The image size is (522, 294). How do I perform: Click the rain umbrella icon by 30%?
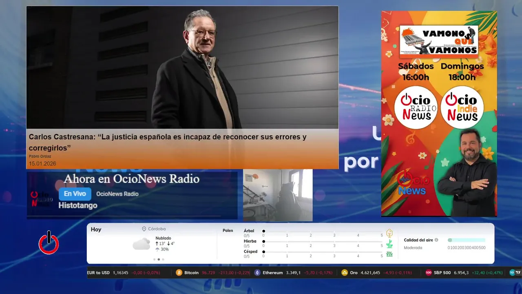[157, 249]
